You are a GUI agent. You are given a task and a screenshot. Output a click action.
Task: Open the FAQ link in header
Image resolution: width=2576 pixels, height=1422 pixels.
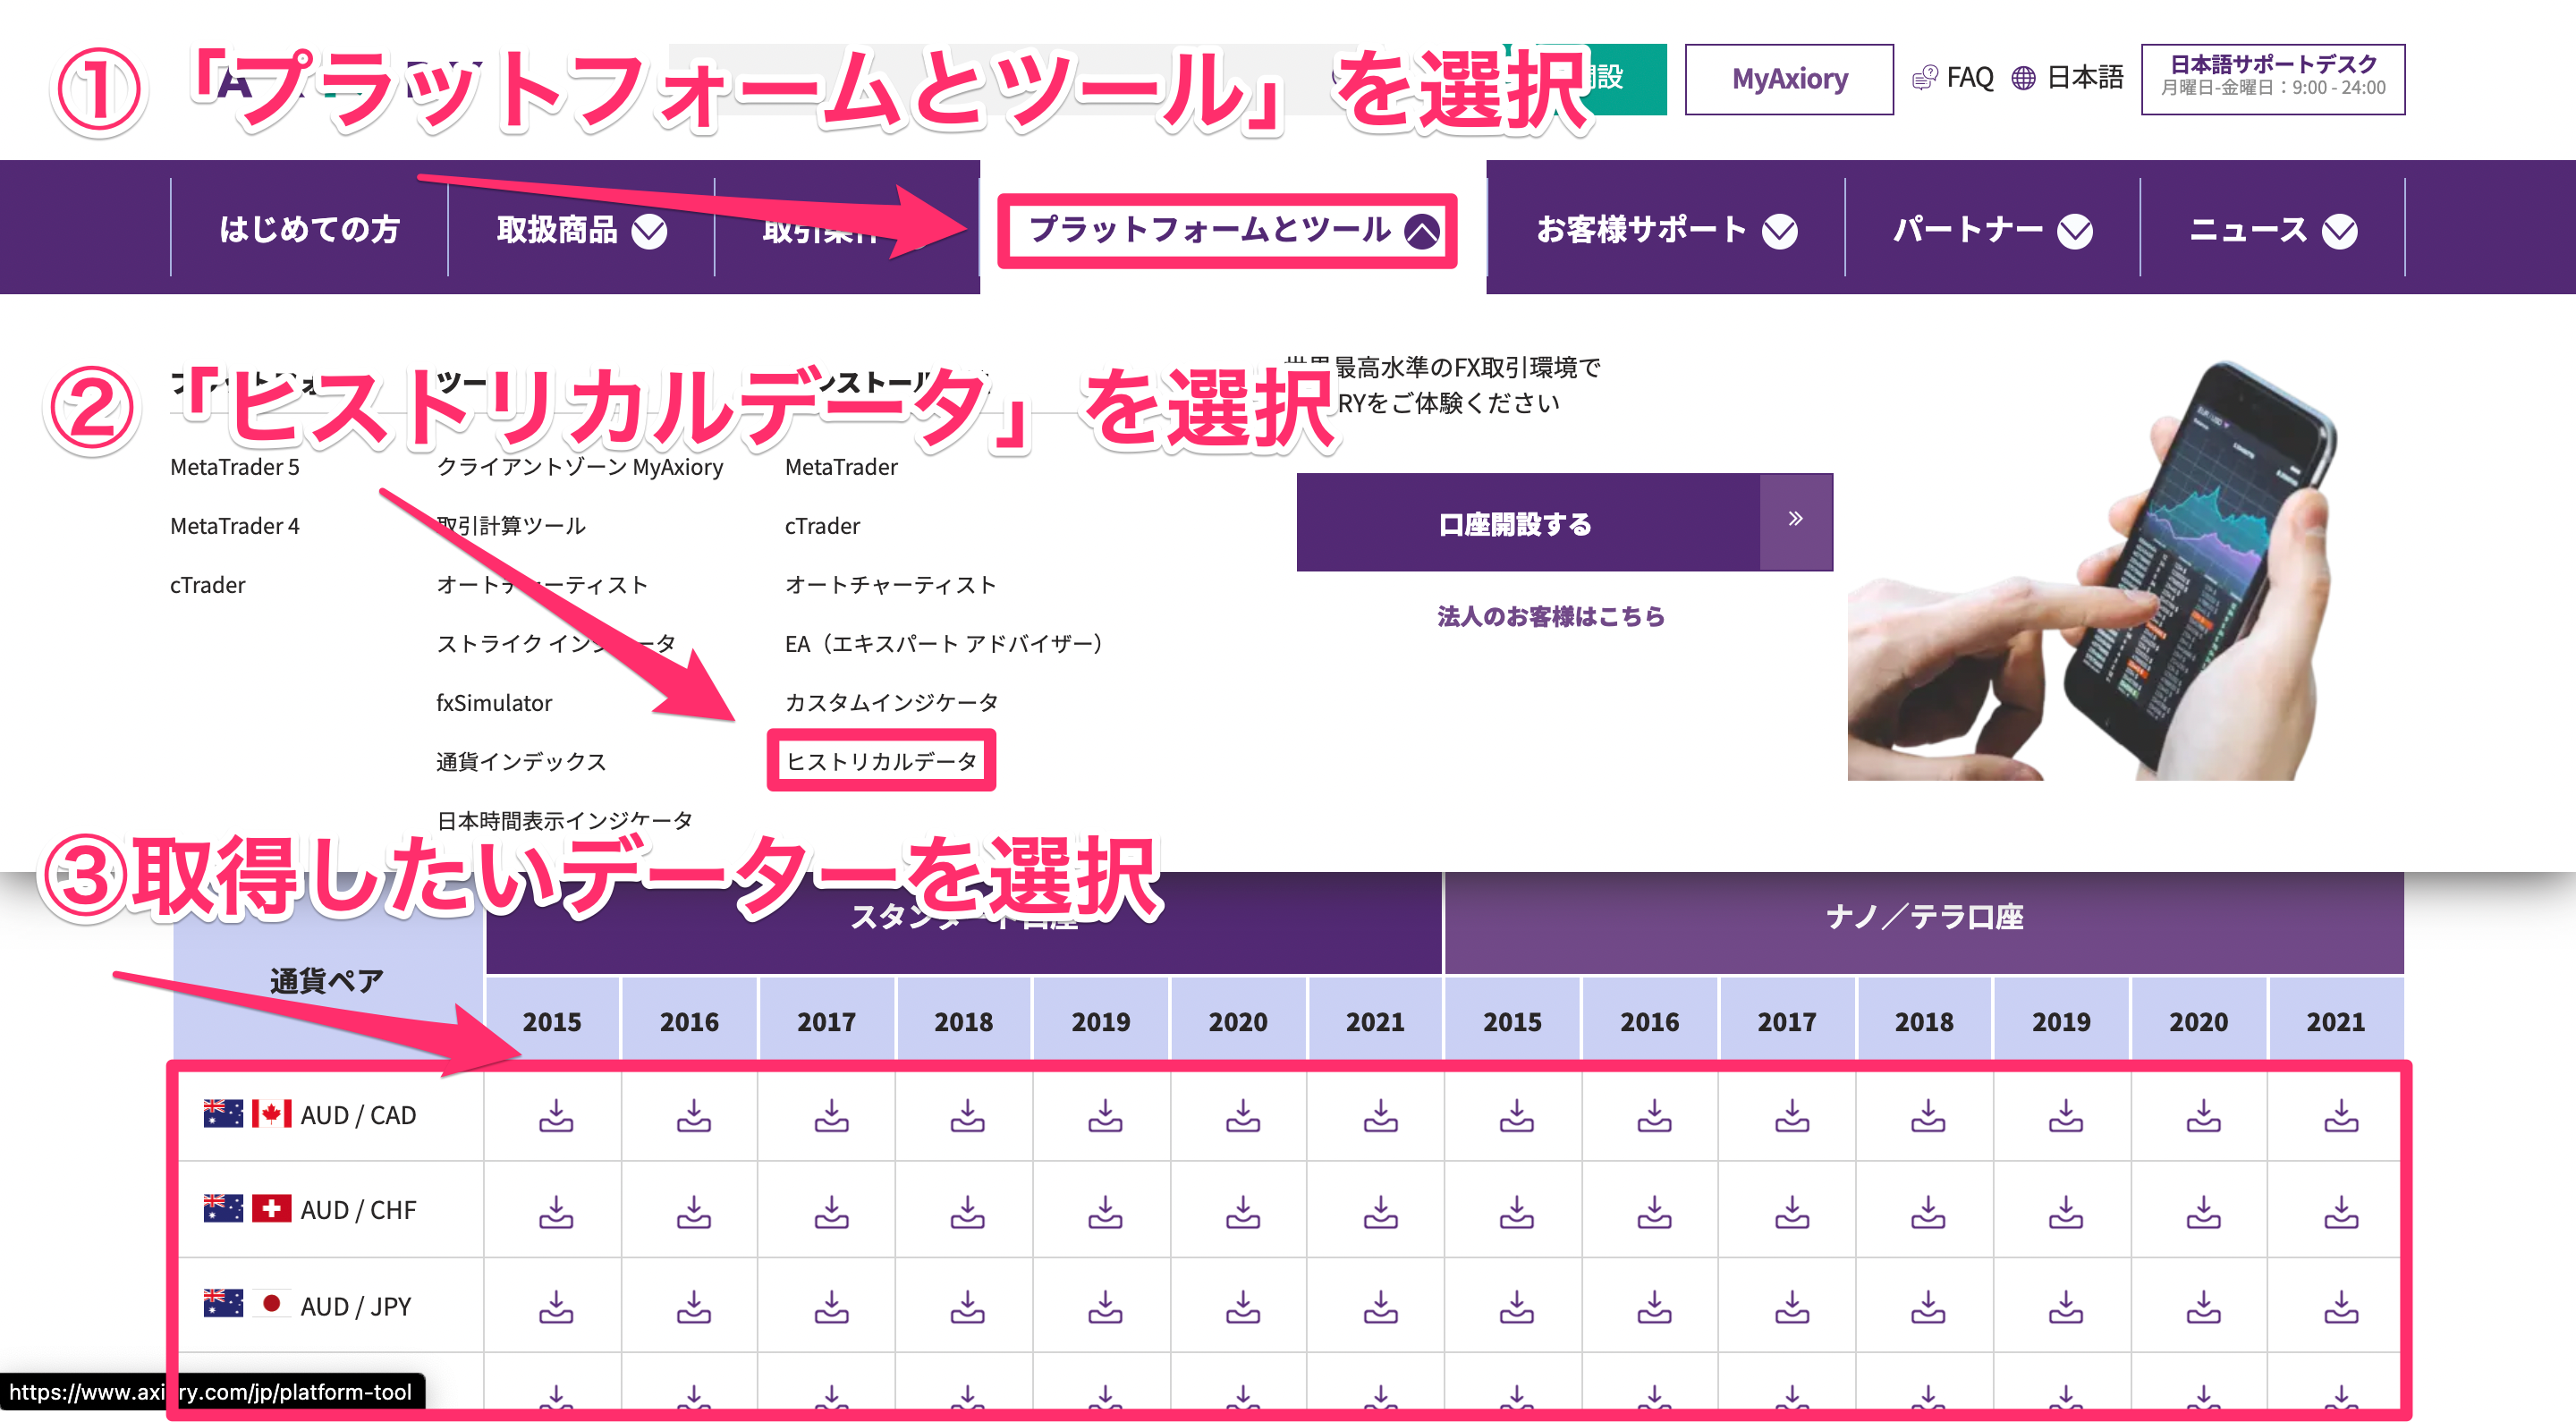tap(1953, 78)
